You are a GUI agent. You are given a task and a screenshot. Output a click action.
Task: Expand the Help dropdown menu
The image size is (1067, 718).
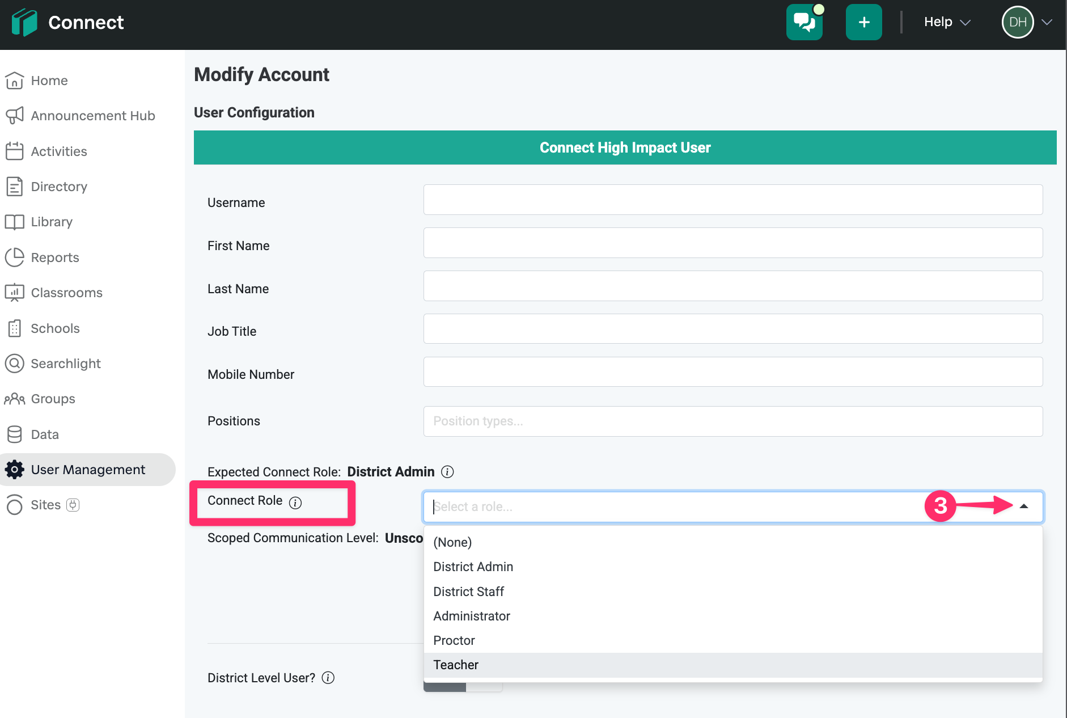pyautogui.click(x=947, y=23)
